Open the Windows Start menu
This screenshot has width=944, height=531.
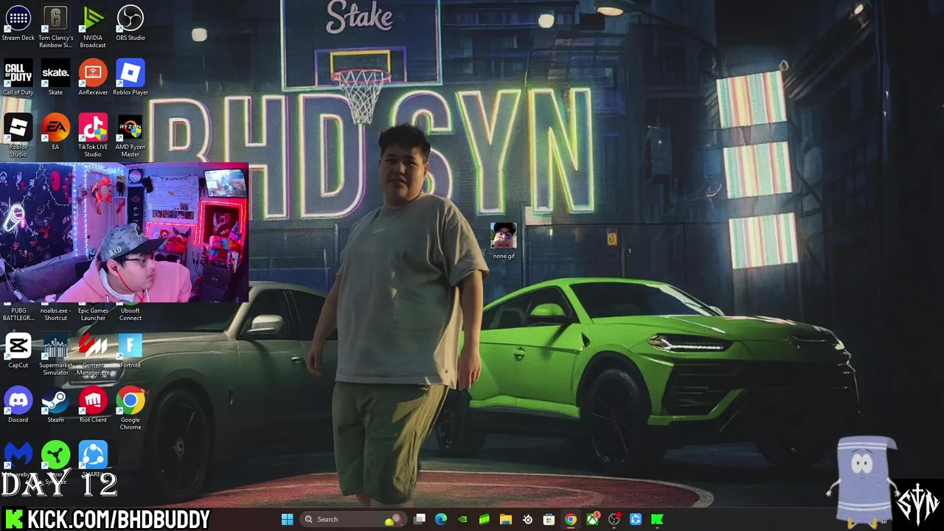point(287,519)
